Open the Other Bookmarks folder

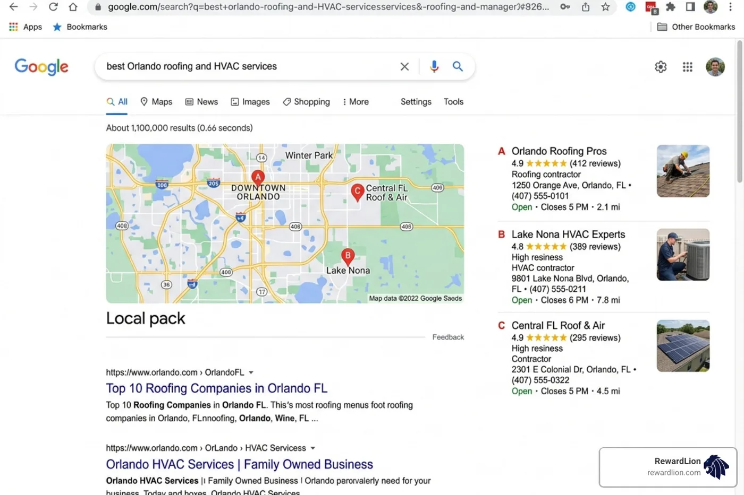pos(696,27)
